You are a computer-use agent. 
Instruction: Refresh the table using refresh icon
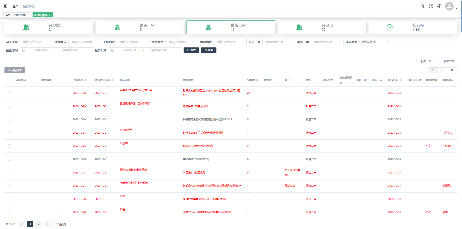[443, 70]
